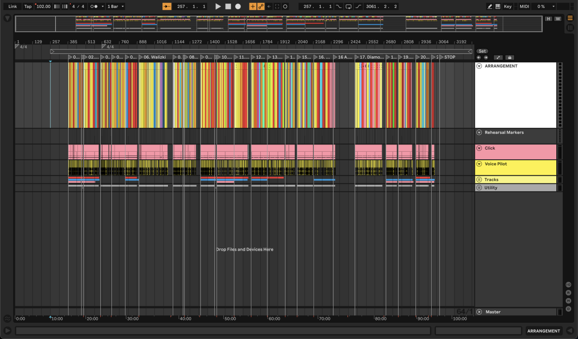Toggle the Computer MIDI Keyboard icon
Viewport: 578px width, 339px height.
[x=497, y=6]
